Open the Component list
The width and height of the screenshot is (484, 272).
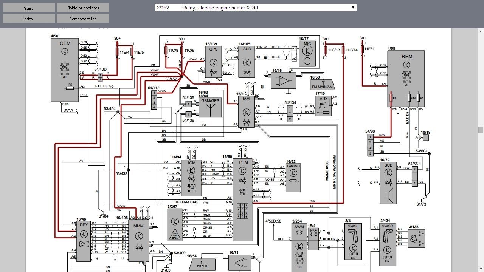click(x=82, y=19)
